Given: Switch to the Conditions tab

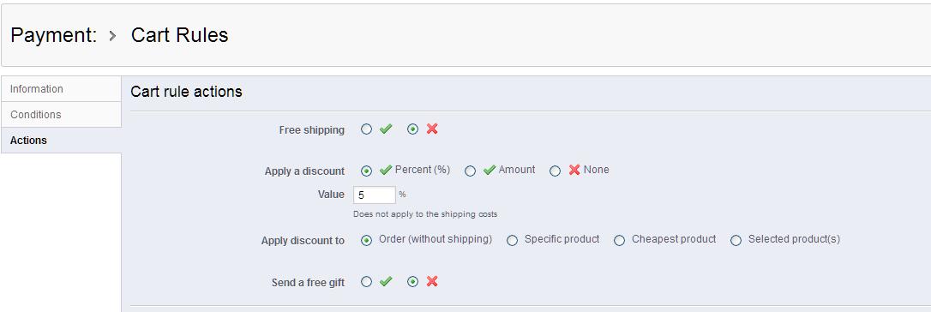Looking at the screenshot, I should [61, 115].
